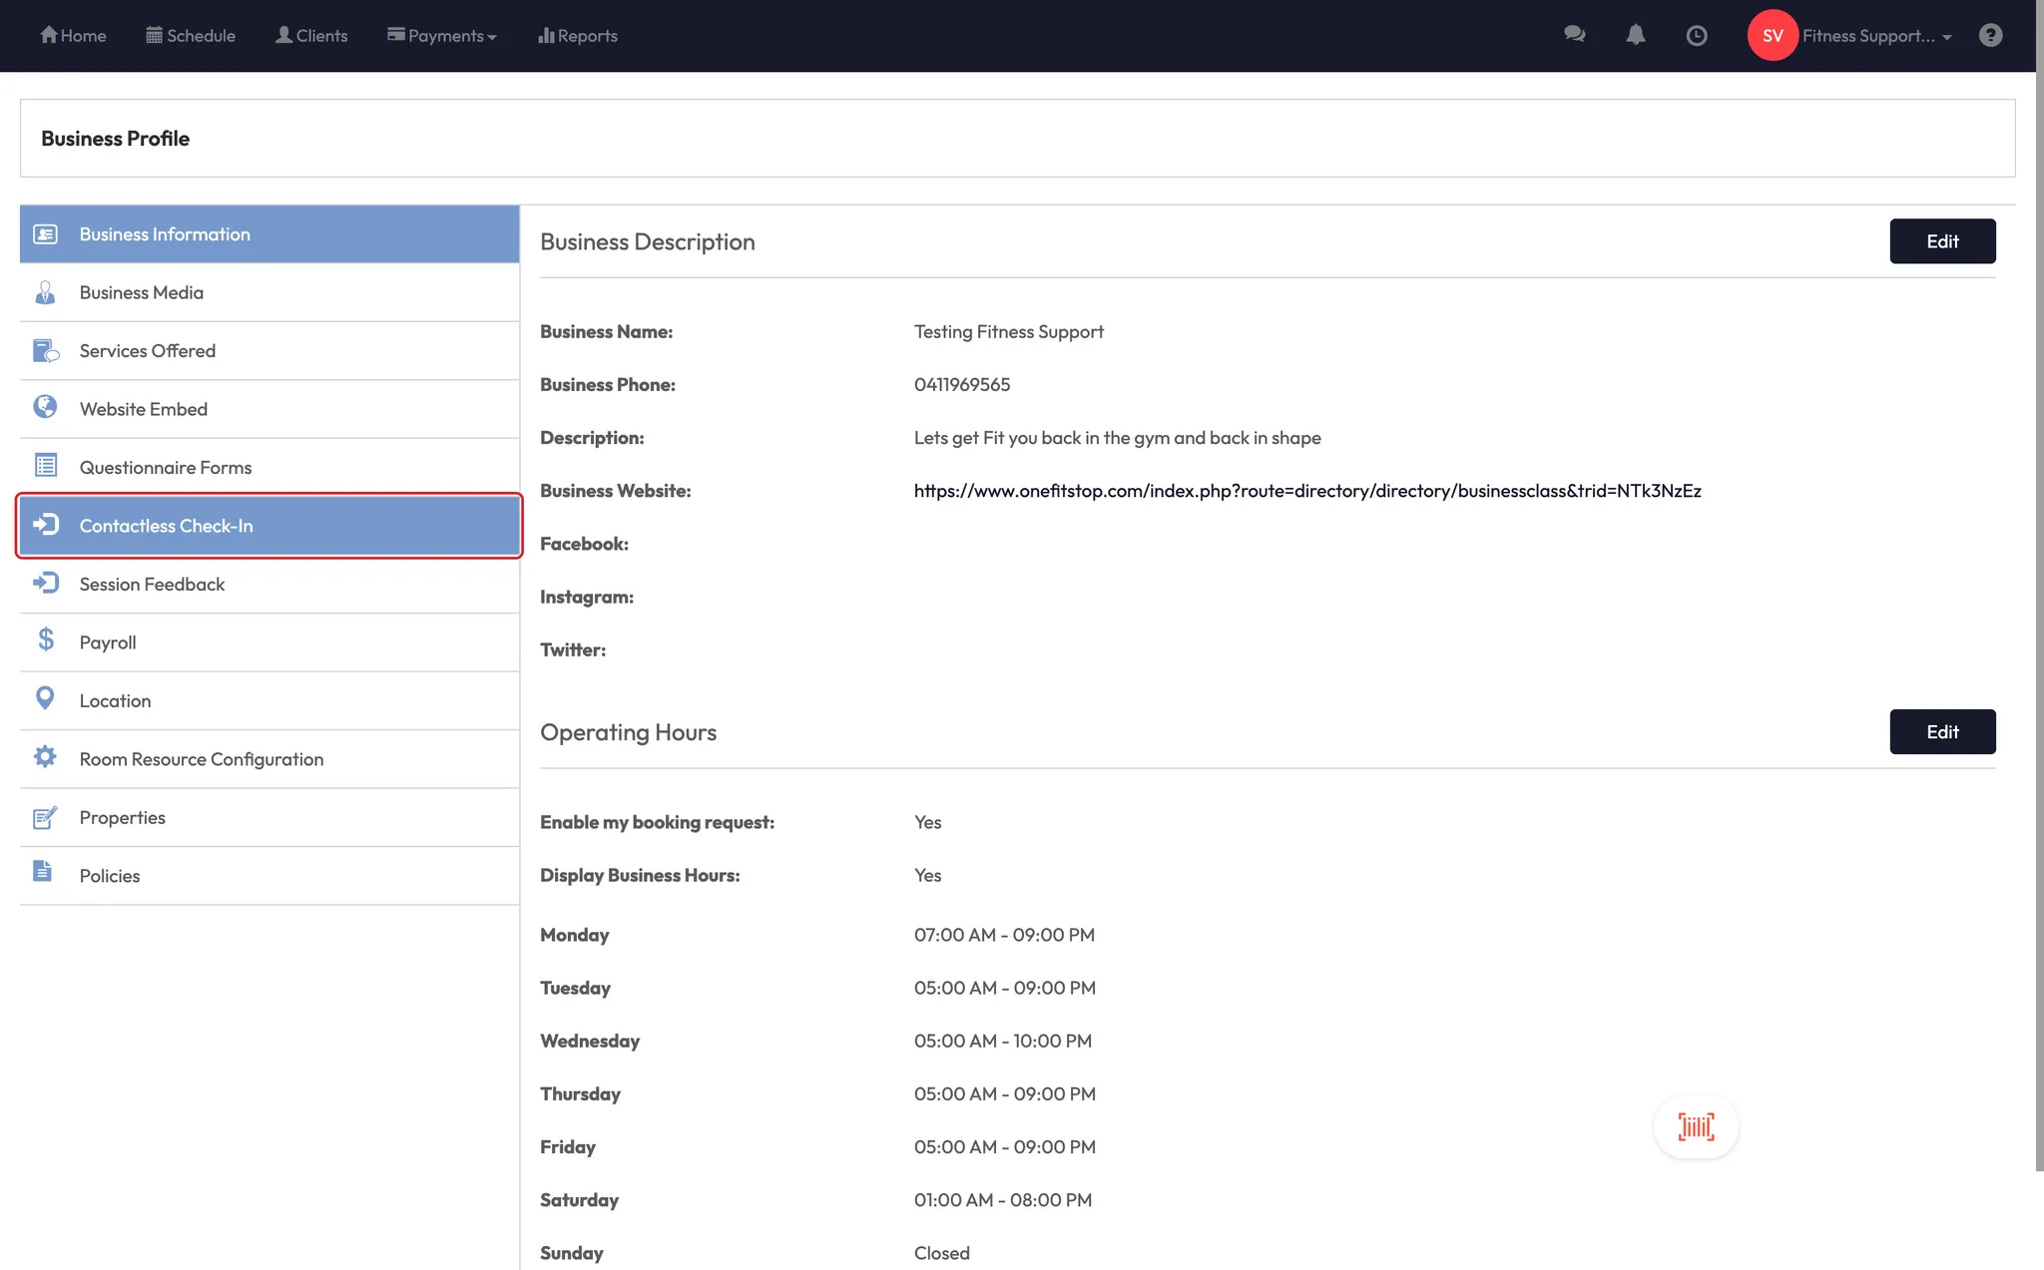Screen dimensions: 2044x1270
Task: Click the SV profile avatar
Action: [1772, 36]
